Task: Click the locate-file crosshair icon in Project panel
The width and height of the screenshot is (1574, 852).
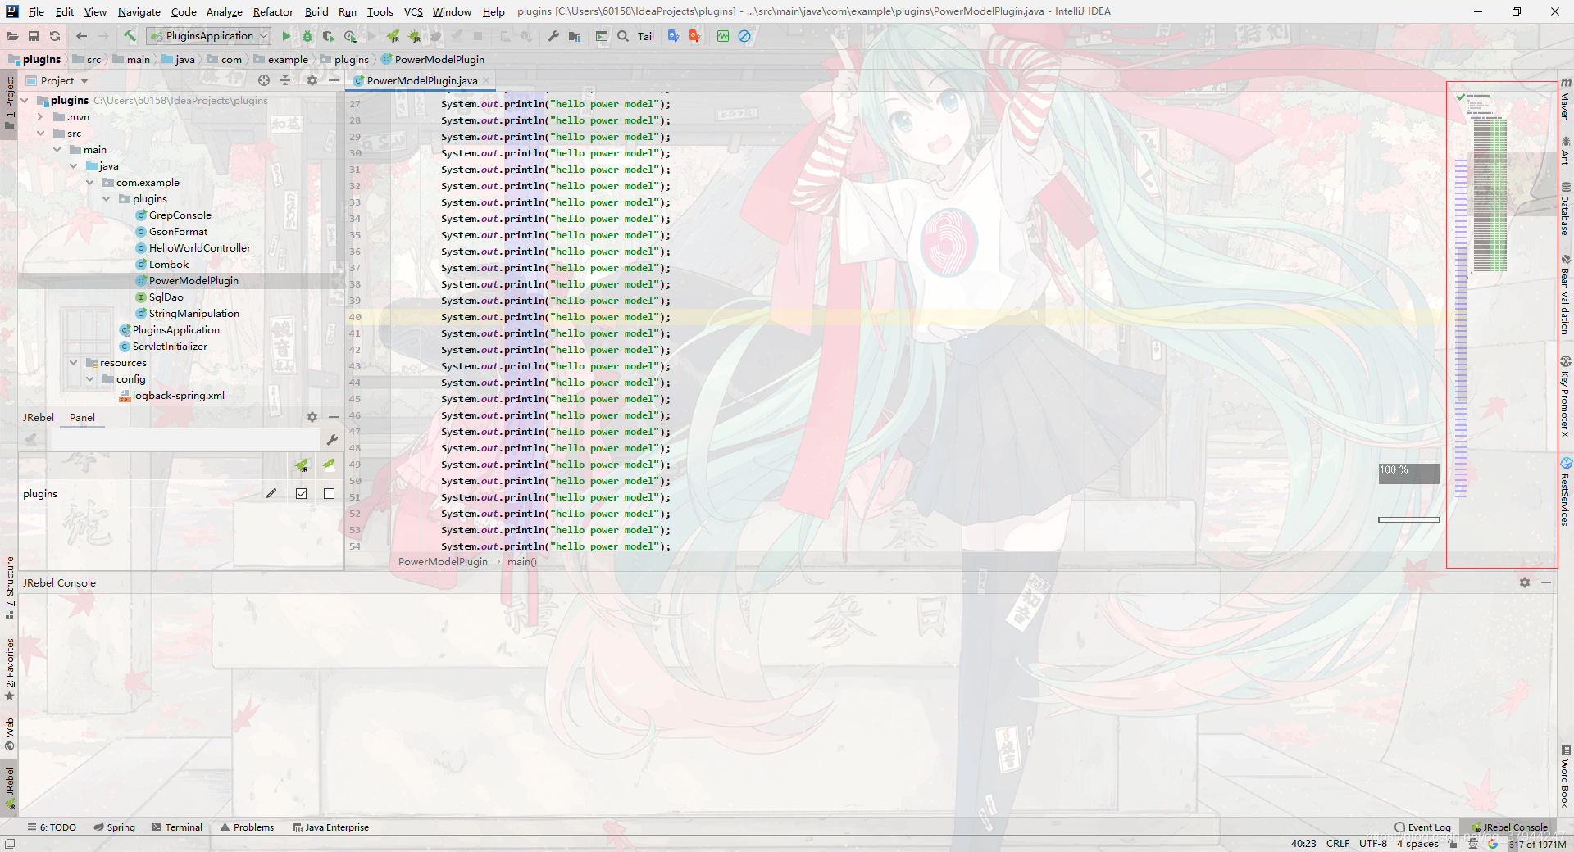Action: tap(264, 80)
